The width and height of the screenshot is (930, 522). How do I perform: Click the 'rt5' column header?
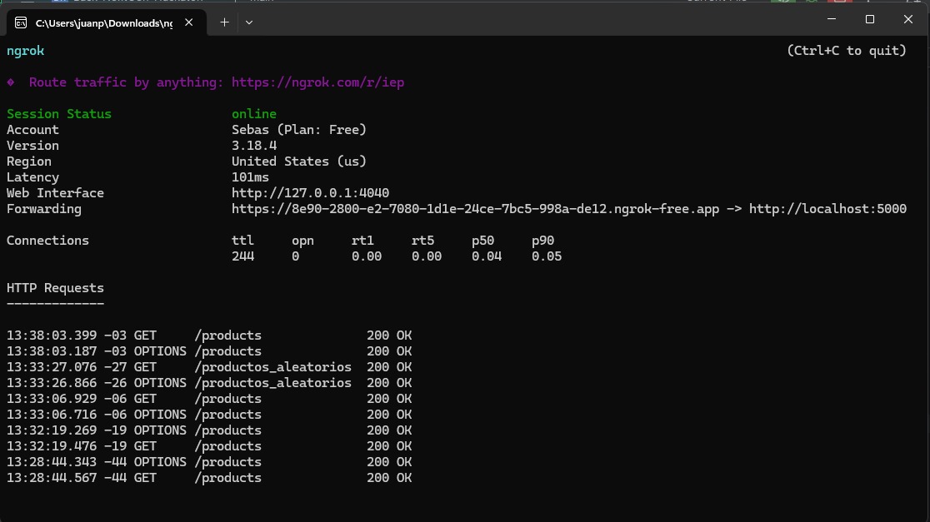(422, 241)
